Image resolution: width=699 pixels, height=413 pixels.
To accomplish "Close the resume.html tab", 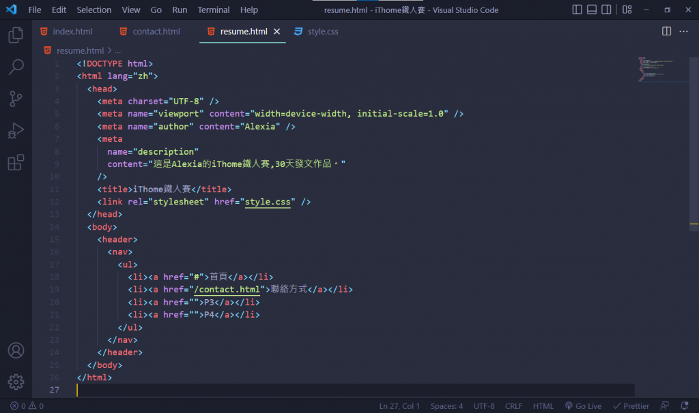I will point(277,31).
